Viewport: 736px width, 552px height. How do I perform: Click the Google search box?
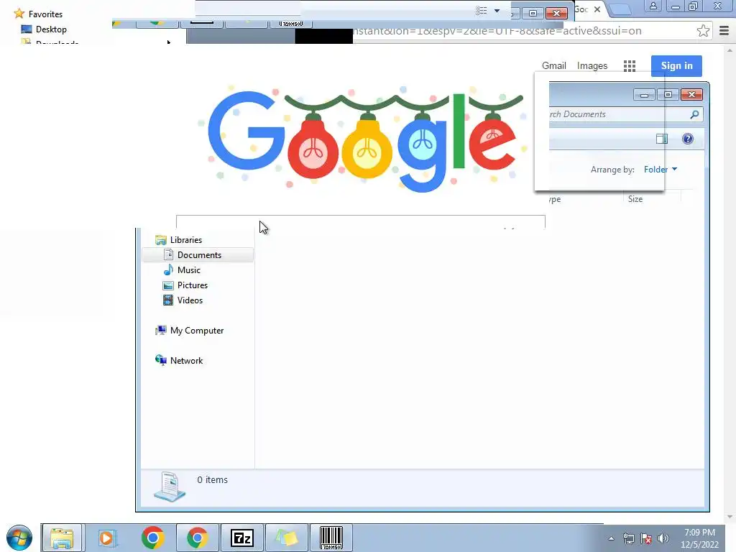361,221
